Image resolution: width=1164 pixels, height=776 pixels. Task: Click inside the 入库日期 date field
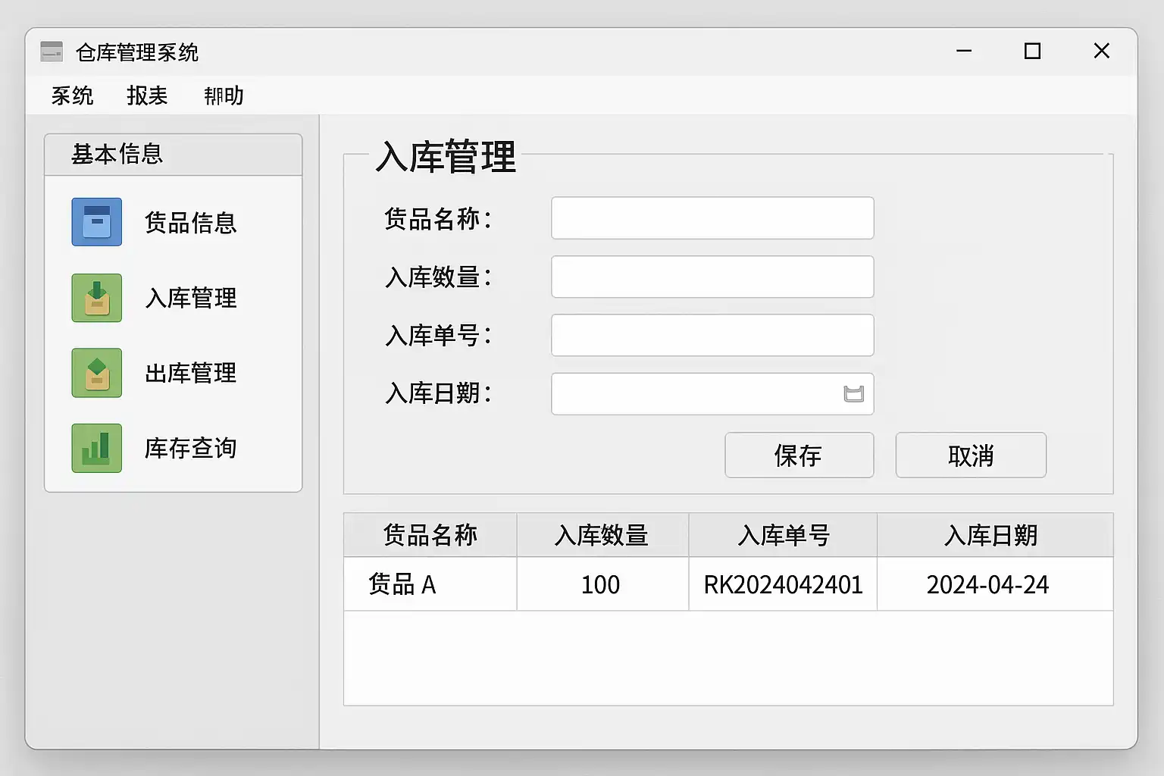712,394
